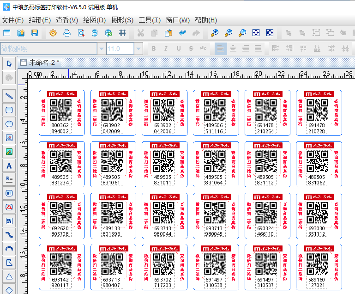The image size is (355, 294).
Task: Toggle the grid display button
Action: pyautogui.click(x=122, y=33)
